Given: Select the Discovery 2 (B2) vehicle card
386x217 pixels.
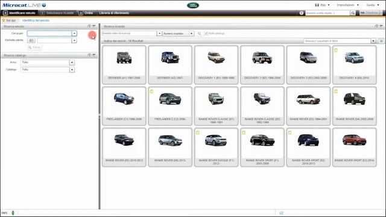Looking at the screenshot, I should click(x=262, y=64).
